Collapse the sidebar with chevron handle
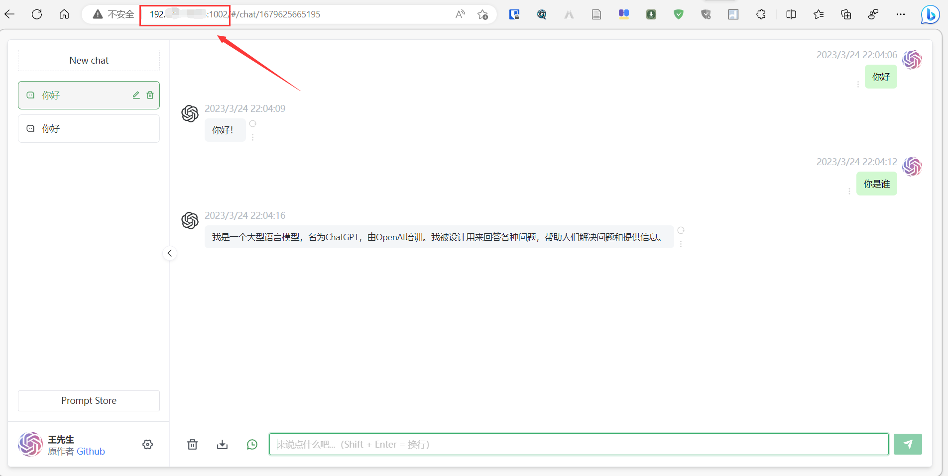 (x=169, y=253)
